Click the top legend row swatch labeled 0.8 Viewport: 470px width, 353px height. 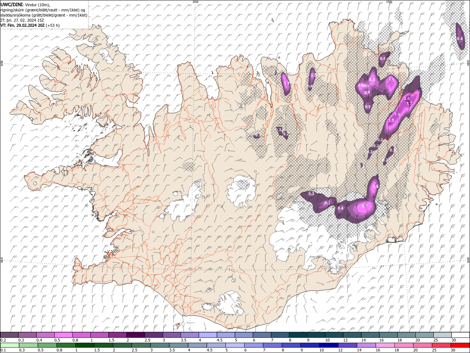pyautogui.click(x=81, y=335)
